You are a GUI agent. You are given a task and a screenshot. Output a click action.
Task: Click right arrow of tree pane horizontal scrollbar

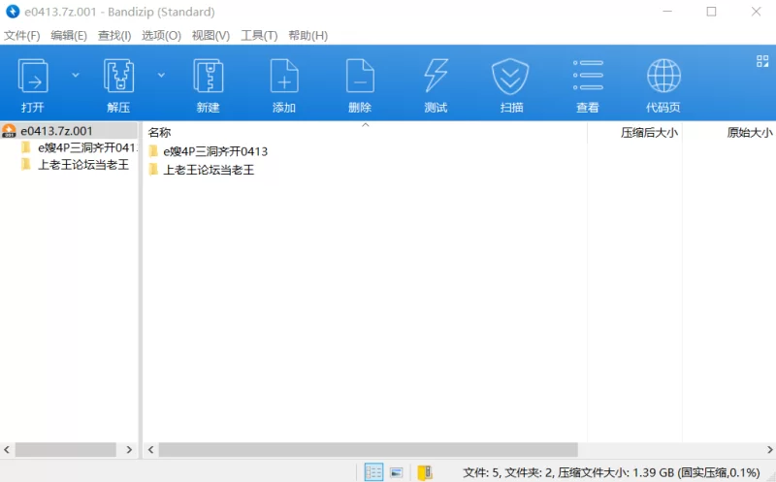pyautogui.click(x=129, y=449)
